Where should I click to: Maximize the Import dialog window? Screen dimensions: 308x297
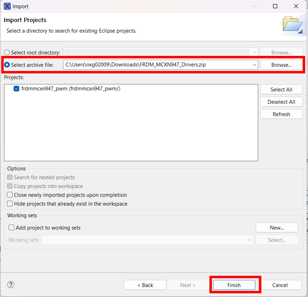(275, 6)
